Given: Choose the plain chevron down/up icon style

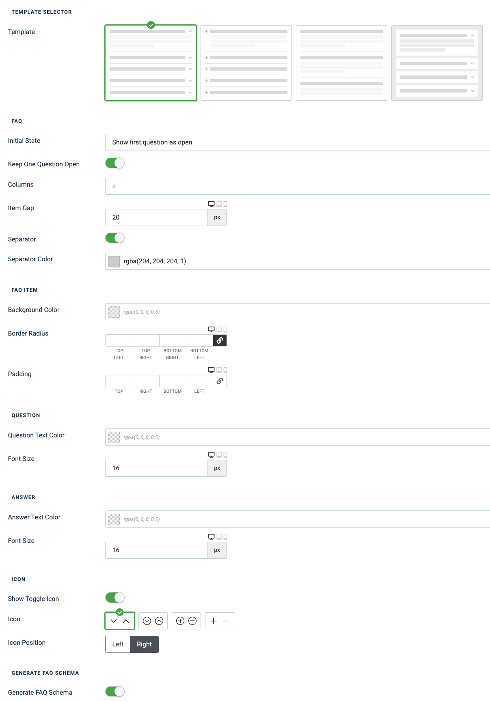Looking at the screenshot, I should 120,621.
